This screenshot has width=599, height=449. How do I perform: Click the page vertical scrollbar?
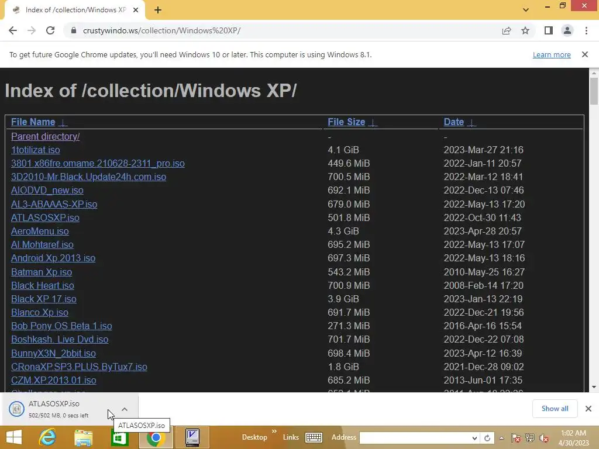tap(594, 91)
